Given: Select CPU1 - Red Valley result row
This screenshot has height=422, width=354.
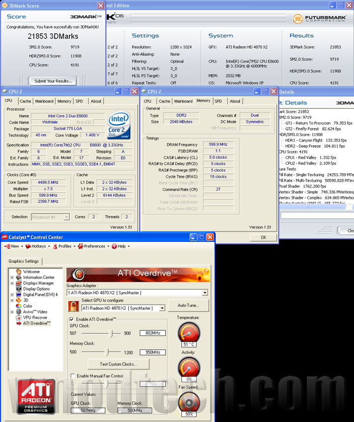Looking at the screenshot, I should click(x=311, y=158).
